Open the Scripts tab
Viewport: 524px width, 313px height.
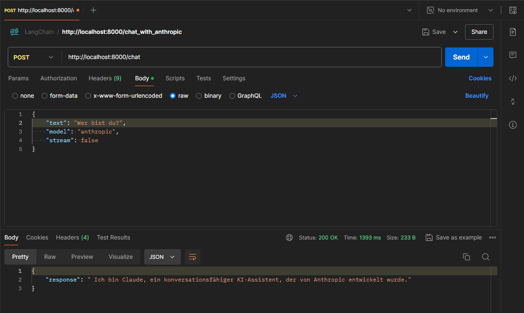[x=175, y=78]
